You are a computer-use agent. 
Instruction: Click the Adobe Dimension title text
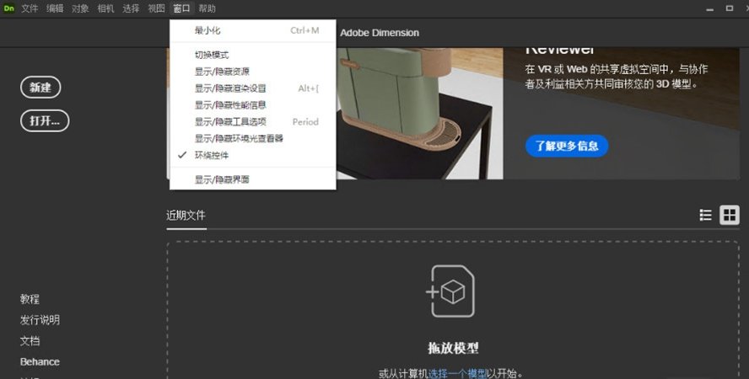(x=380, y=33)
